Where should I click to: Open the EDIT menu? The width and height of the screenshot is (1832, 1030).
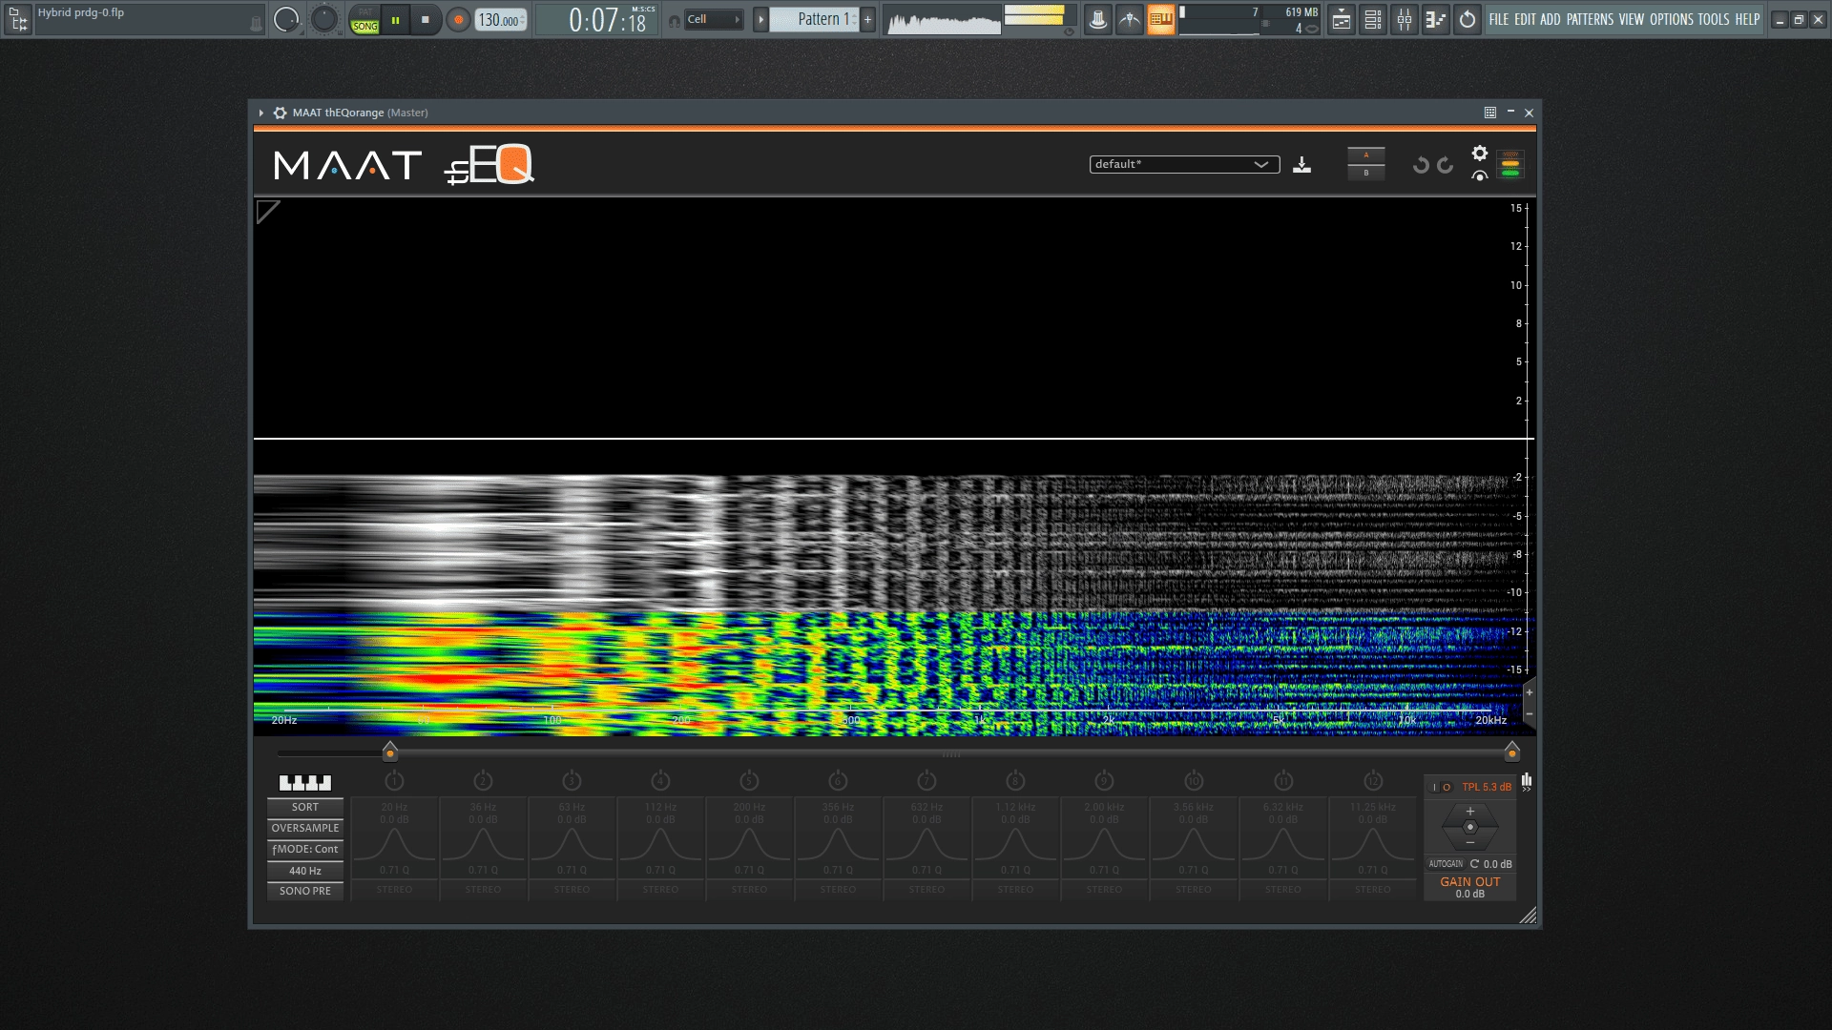1525,19
